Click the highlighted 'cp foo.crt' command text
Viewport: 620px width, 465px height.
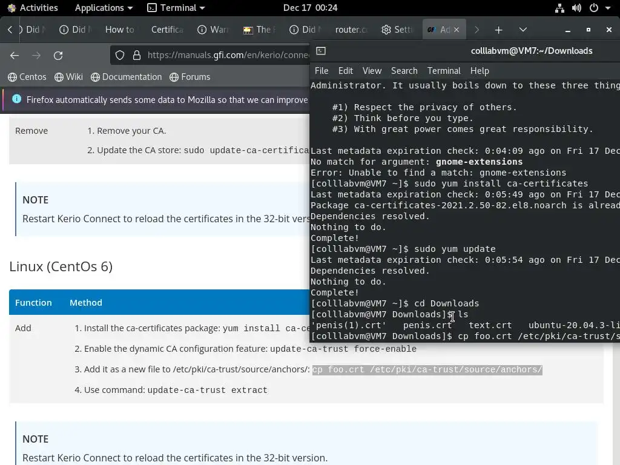tap(427, 369)
